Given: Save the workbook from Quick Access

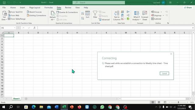Looking at the screenshot, I should coord(4,2).
